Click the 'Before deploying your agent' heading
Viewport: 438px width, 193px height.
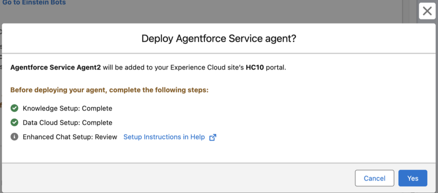click(x=109, y=90)
